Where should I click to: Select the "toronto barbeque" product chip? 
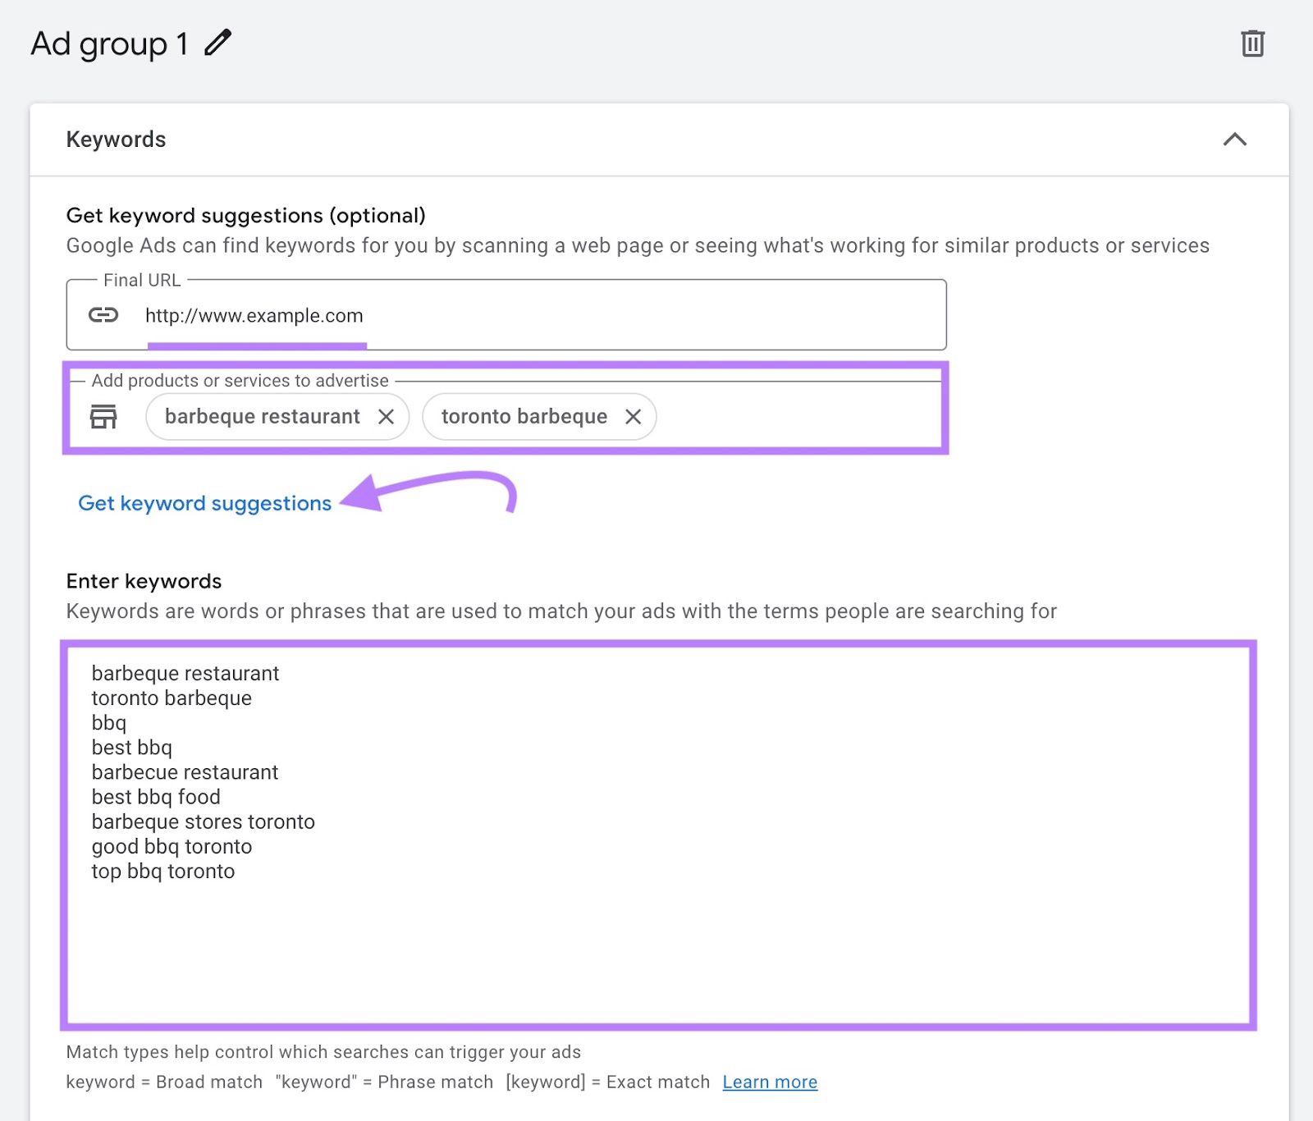(524, 416)
